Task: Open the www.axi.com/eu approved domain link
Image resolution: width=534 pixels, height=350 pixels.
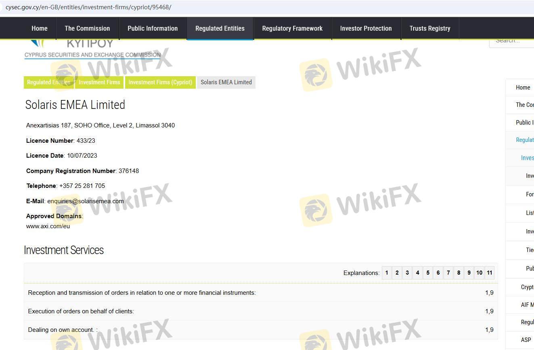Action: click(48, 226)
